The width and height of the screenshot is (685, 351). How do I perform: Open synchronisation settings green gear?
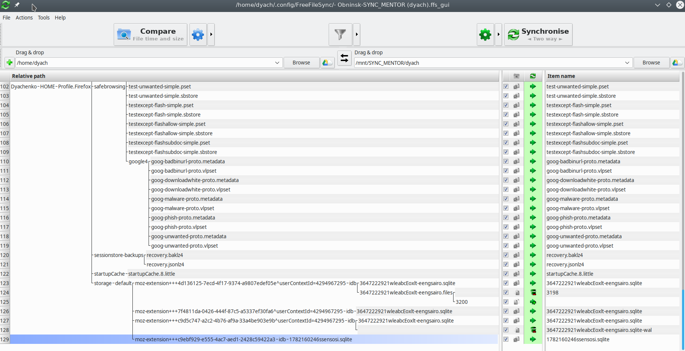click(x=485, y=34)
